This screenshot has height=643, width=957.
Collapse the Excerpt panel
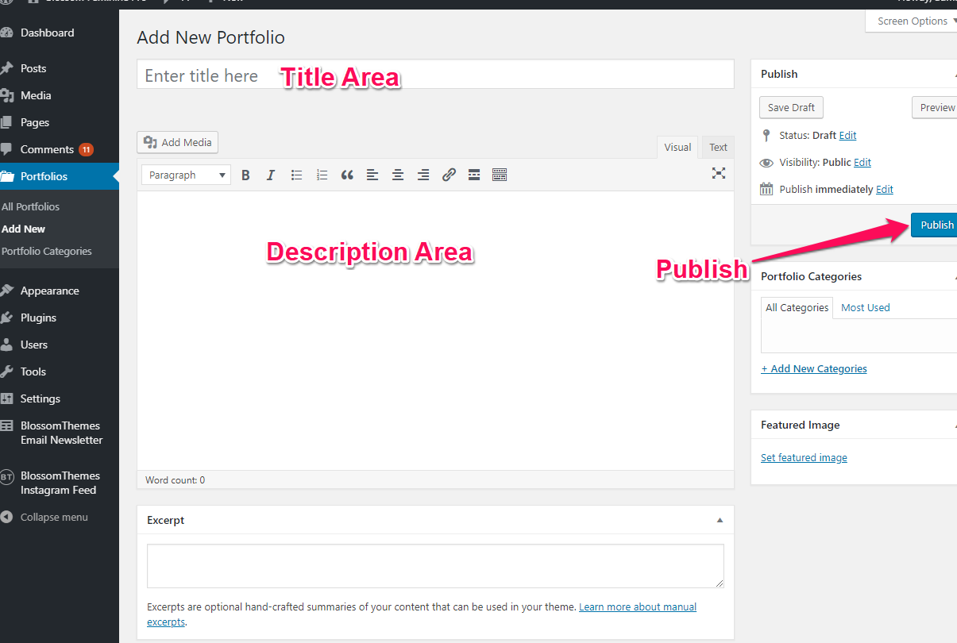point(720,521)
